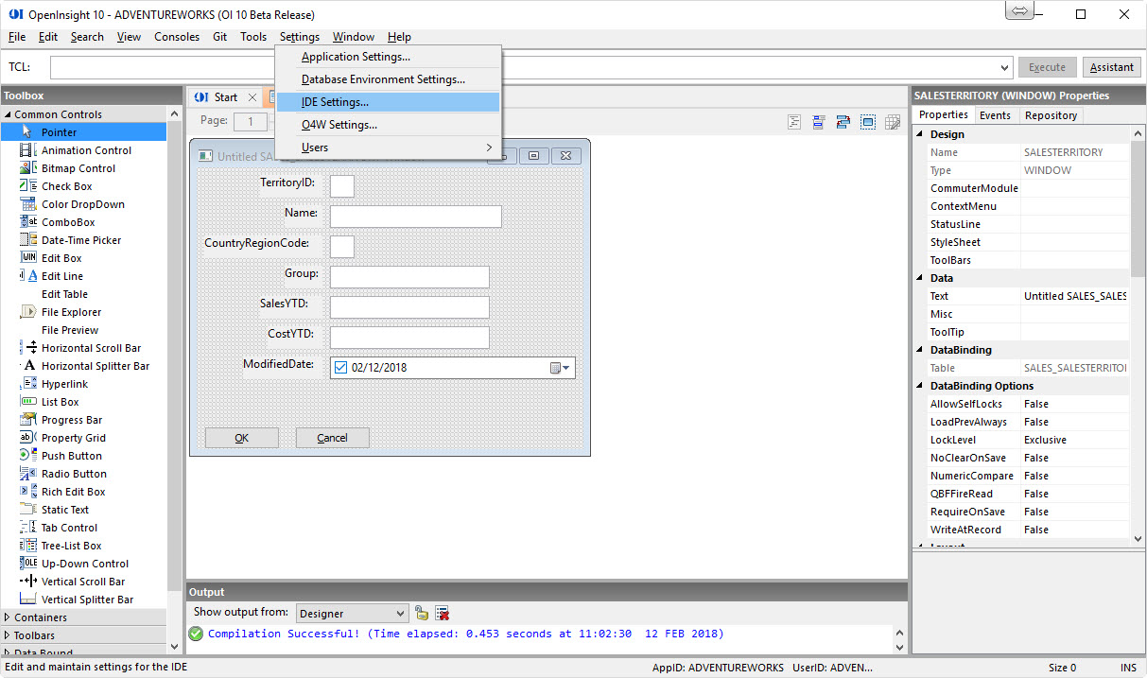Select the ComboBox control tool
This screenshot has width=1147, height=678.
tap(83, 222)
